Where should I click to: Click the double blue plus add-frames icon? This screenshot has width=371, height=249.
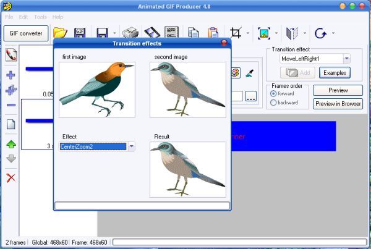pos(11,90)
